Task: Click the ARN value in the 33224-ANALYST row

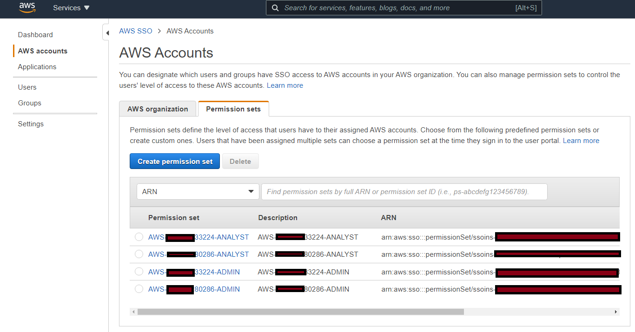Action: [x=500, y=237]
